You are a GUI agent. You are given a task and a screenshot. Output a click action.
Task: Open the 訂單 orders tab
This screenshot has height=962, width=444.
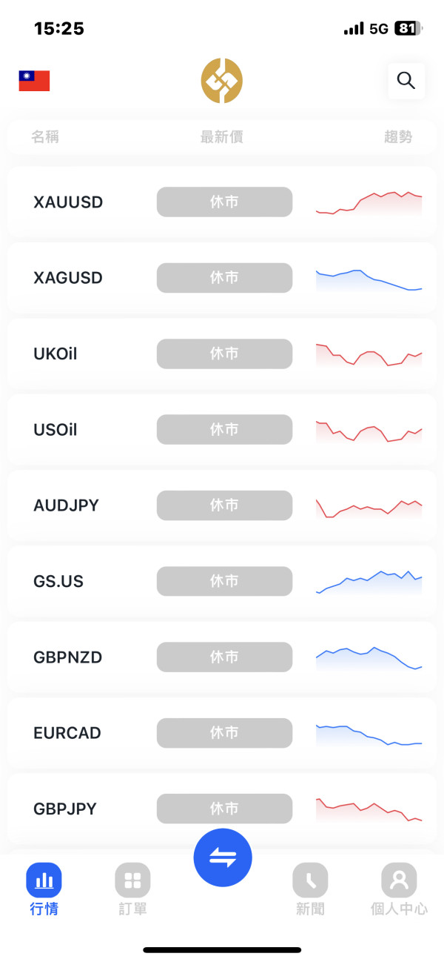pos(133,889)
